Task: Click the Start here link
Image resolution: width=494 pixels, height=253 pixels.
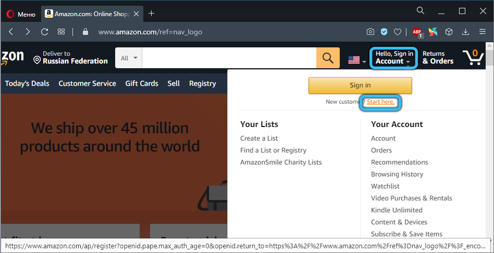Action: pyautogui.click(x=380, y=102)
